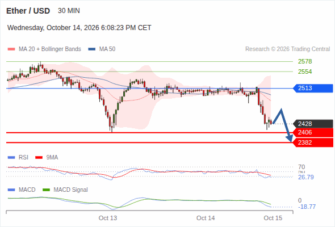Click the Oct 15 date axis label
The height and width of the screenshot is (227, 335).
[x=273, y=218]
